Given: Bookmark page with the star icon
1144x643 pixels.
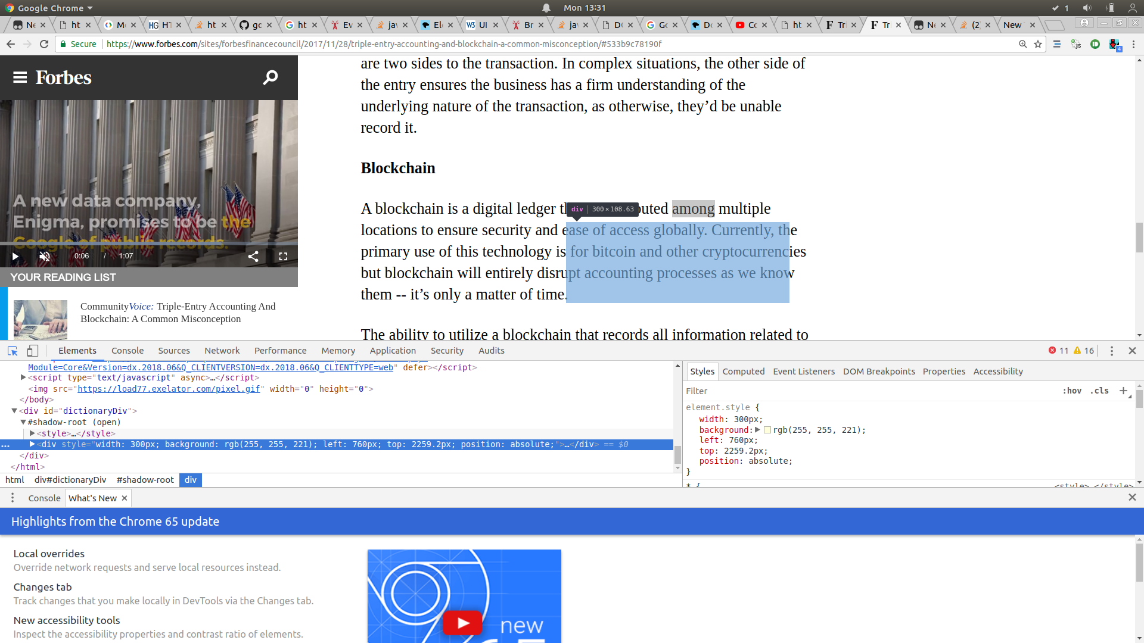Looking at the screenshot, I should tap(1038, 44).
